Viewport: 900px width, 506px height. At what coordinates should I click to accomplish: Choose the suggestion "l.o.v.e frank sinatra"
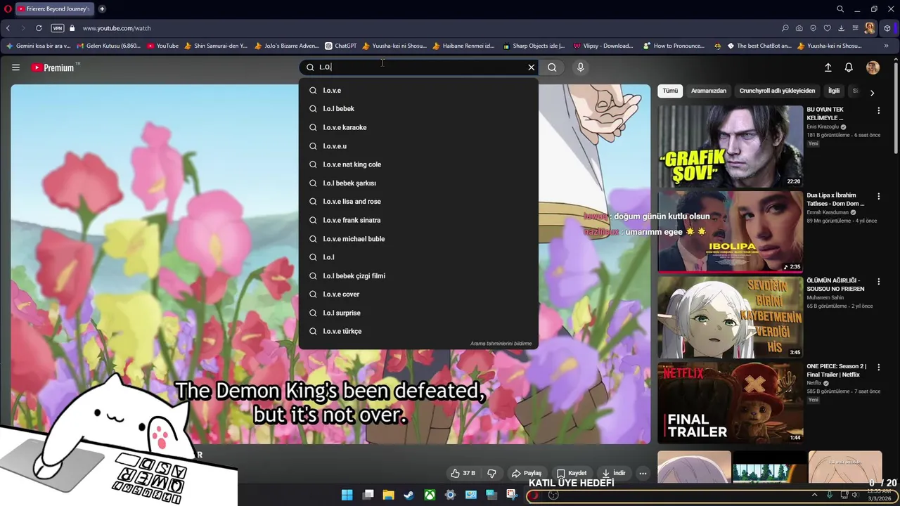pyautogui.click(x=418, y=220)
